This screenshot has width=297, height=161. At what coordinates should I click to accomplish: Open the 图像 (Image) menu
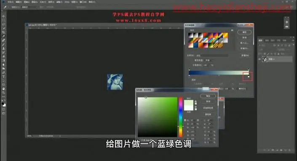(x=27, y=2)
